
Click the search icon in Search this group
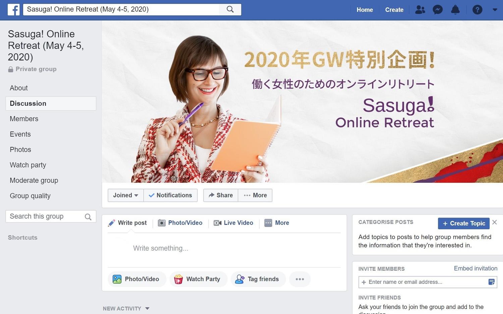click(88, 217)
